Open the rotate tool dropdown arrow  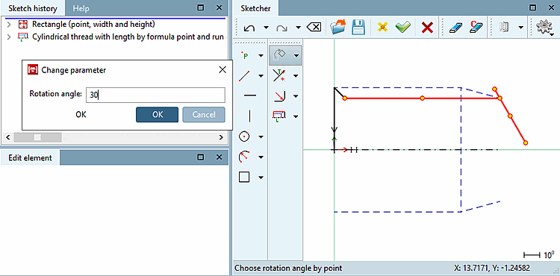click(296, 56)
